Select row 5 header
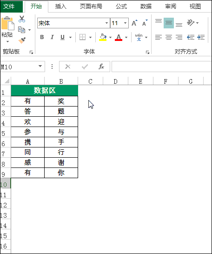This screenshot has width=212, height=254. click(x=5, y=132)
